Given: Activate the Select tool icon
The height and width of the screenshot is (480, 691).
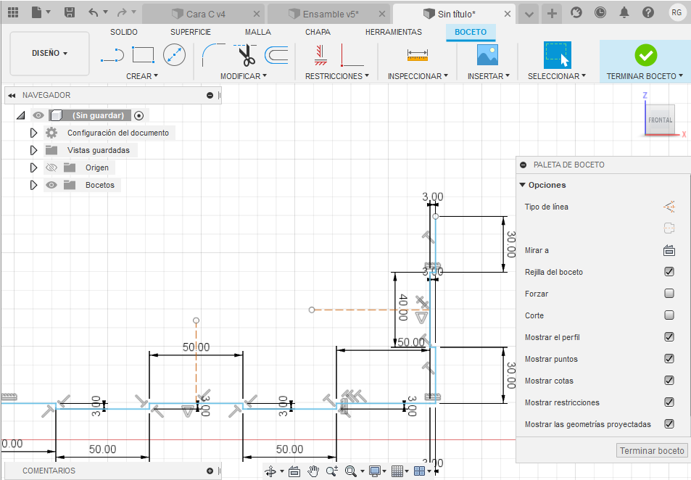Looking at the screenshot, I should 558,55.
